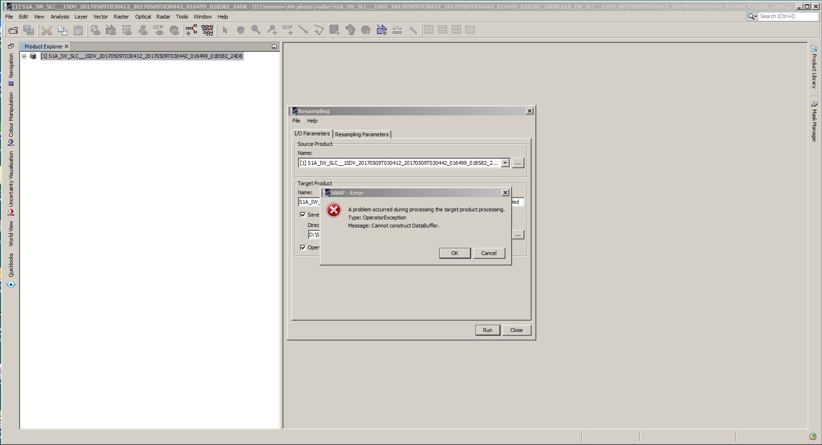Choose the arrow Selection tool

225,30
